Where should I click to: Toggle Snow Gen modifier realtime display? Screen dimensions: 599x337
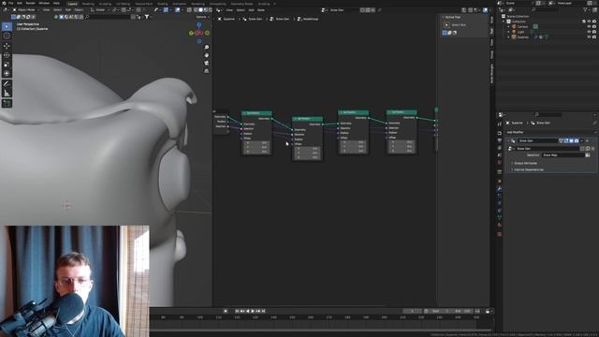click(x=572, y=141)
